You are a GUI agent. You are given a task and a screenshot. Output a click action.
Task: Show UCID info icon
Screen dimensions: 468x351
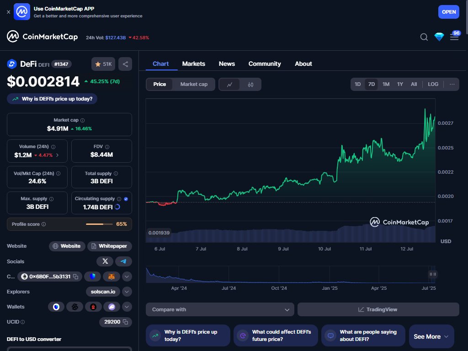coord(23,322)
